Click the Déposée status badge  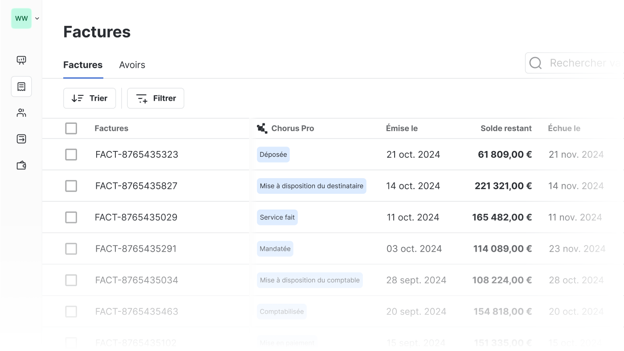273,155
